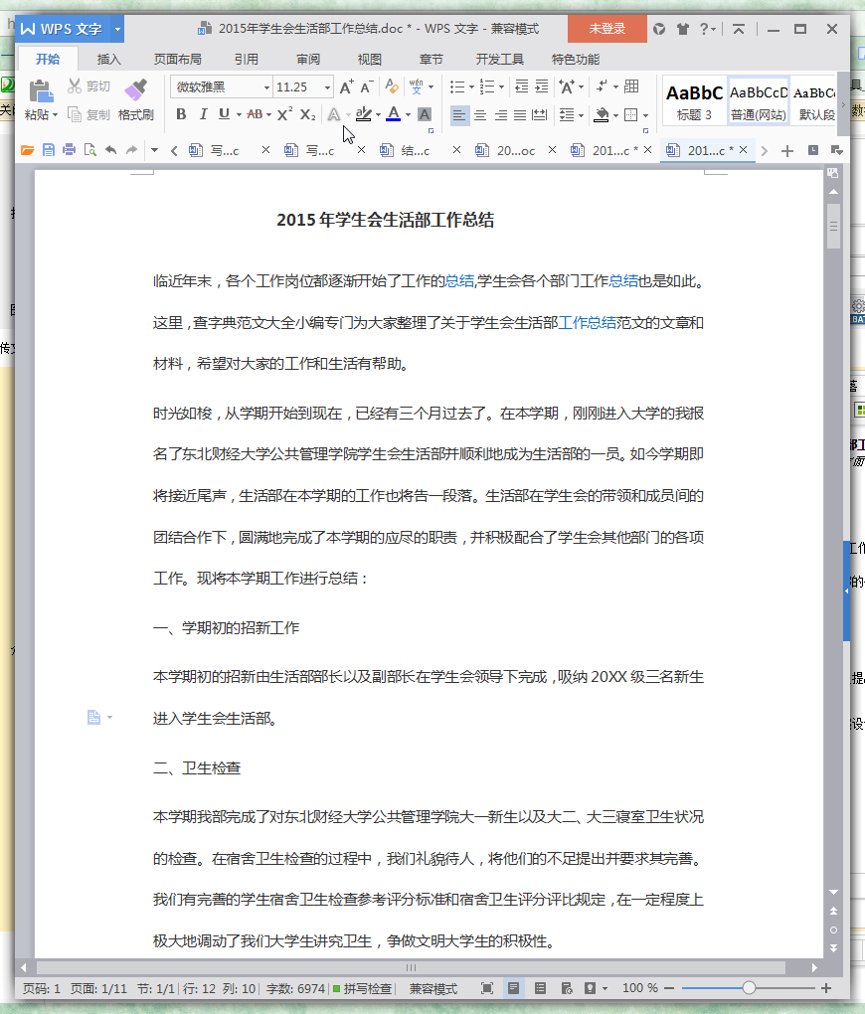Viewport: 865px width, 1014px height.
Task: Apply subscript formatting
Action: coord(308,114)
